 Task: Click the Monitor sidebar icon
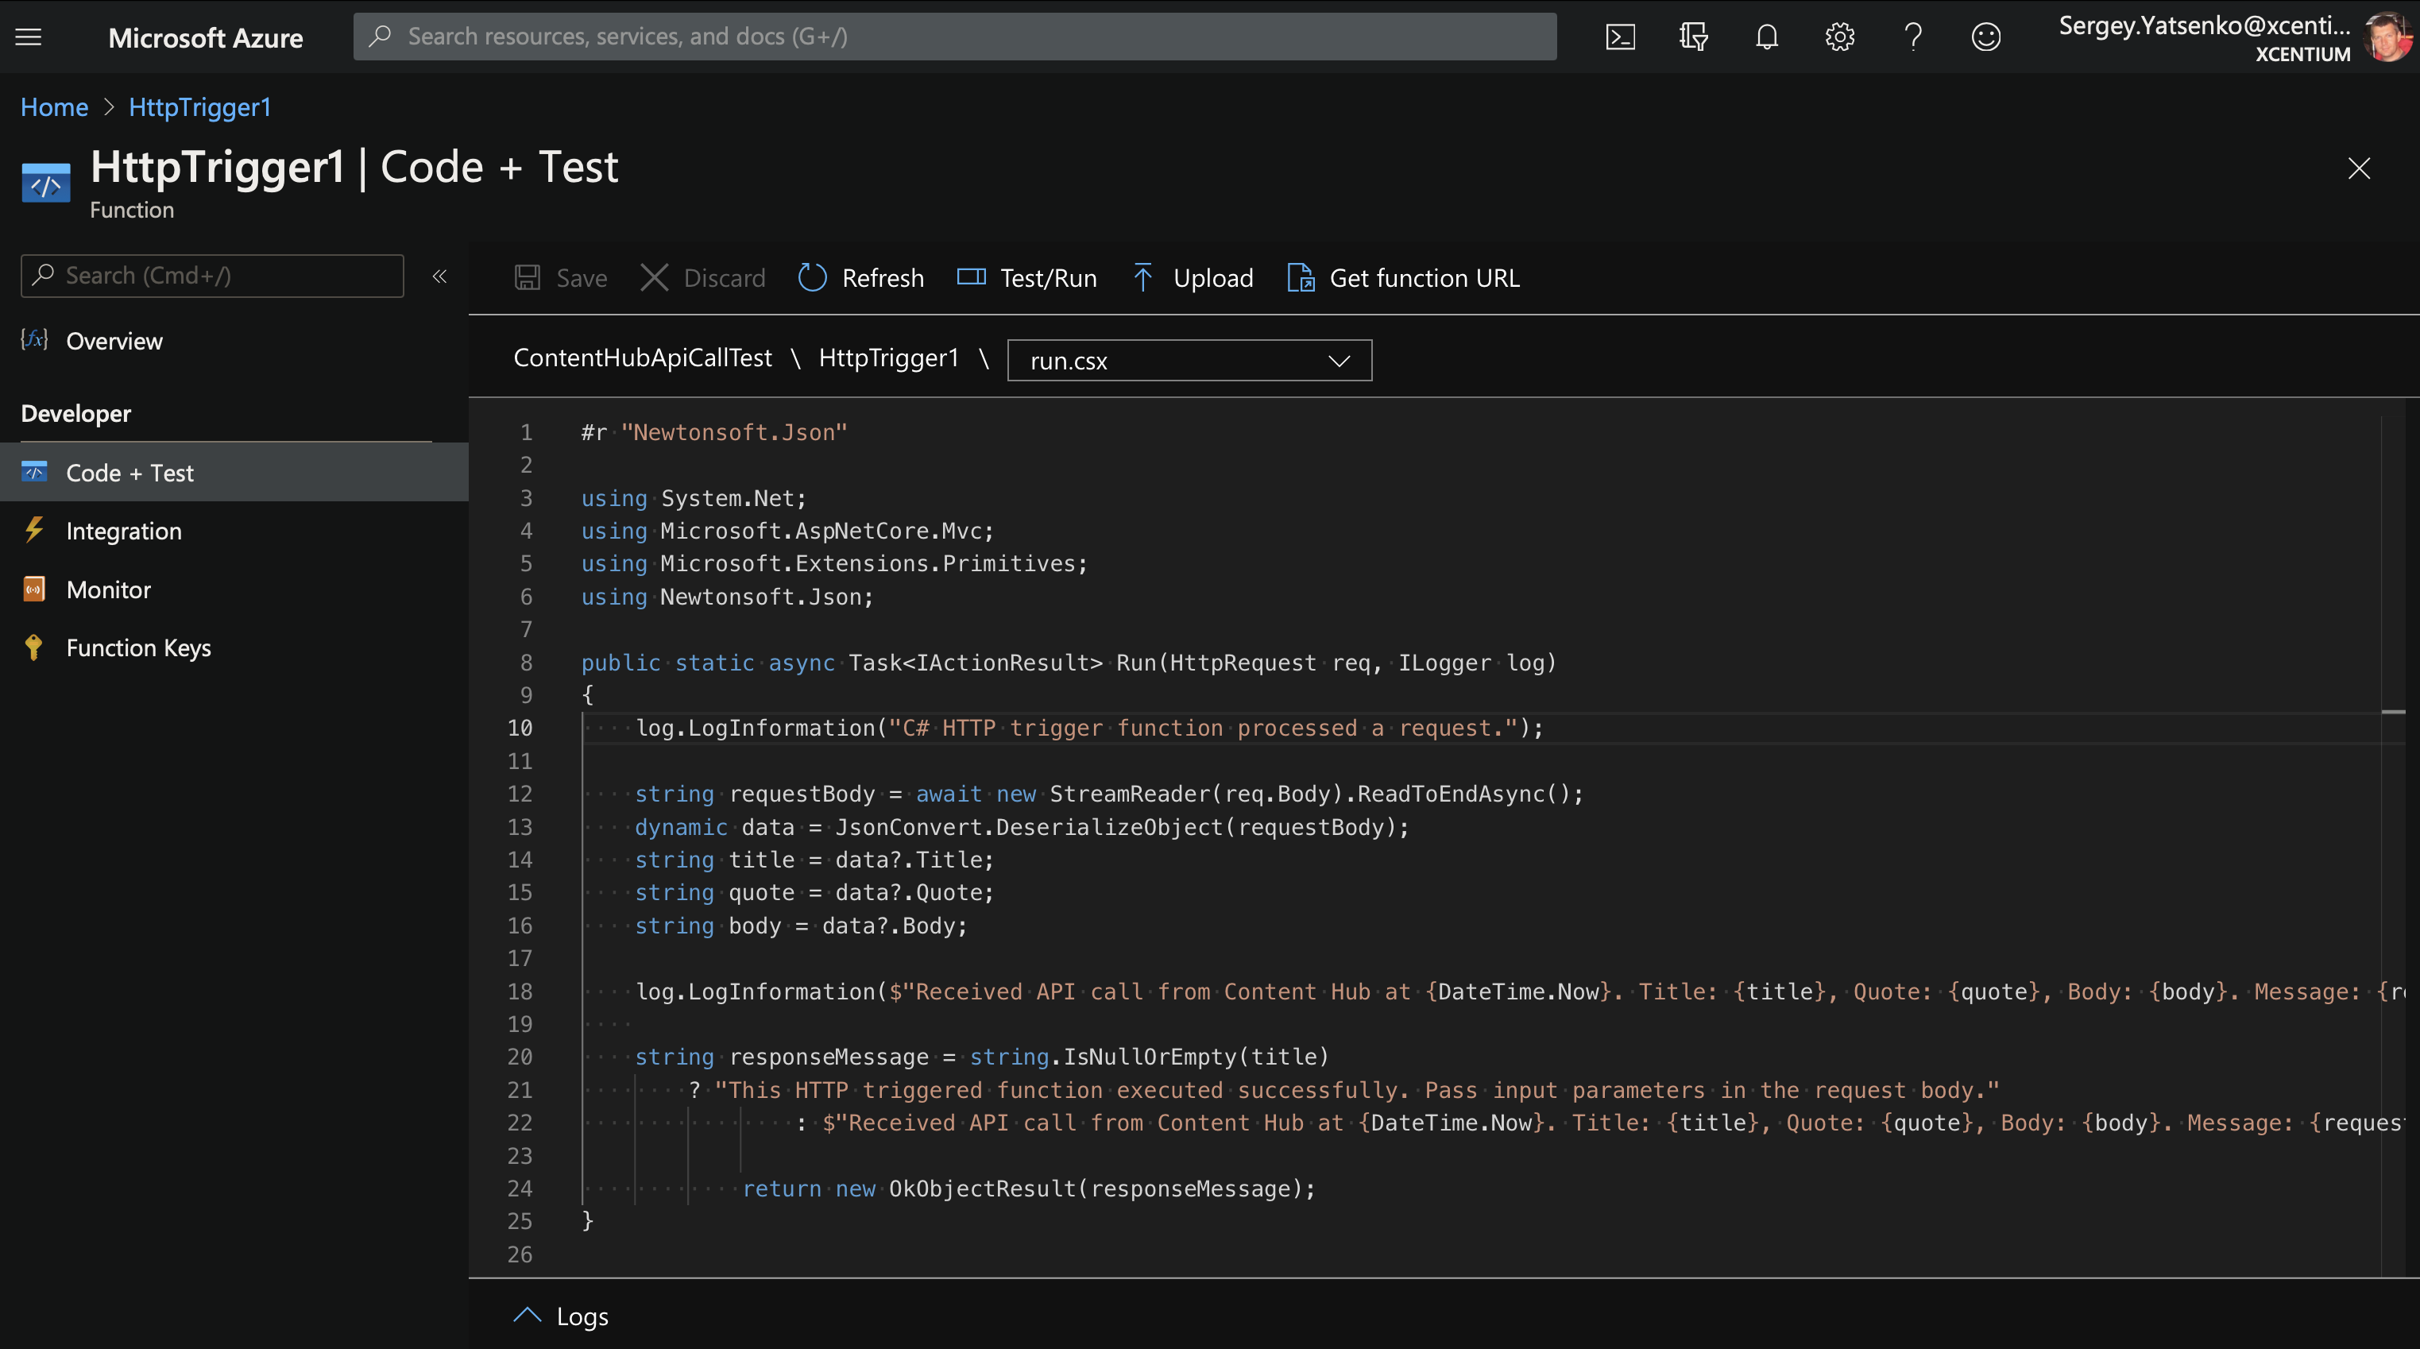(35, 589)
